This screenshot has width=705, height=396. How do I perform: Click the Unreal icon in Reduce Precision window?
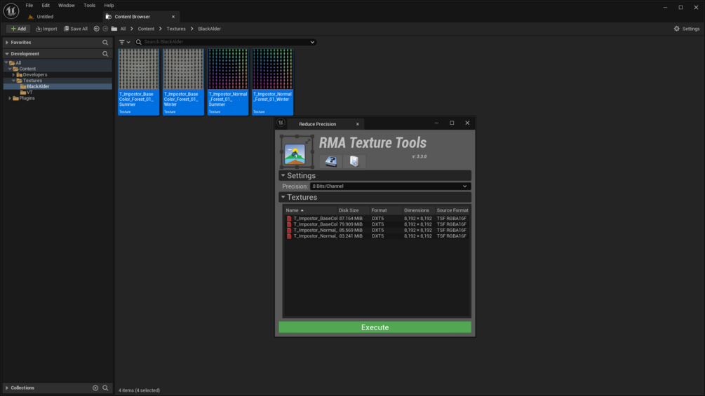pyautogui.click(x=281, y=123)
